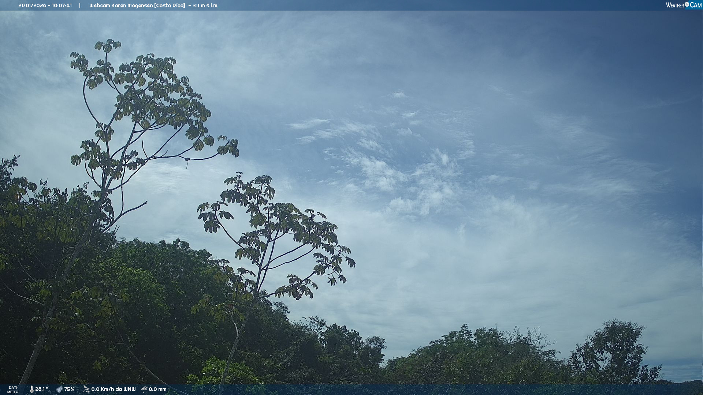The width and height of the screenshot is (703, 395).
Task: Click the 21/01/2026 date stamp
Action: point(31,5)
